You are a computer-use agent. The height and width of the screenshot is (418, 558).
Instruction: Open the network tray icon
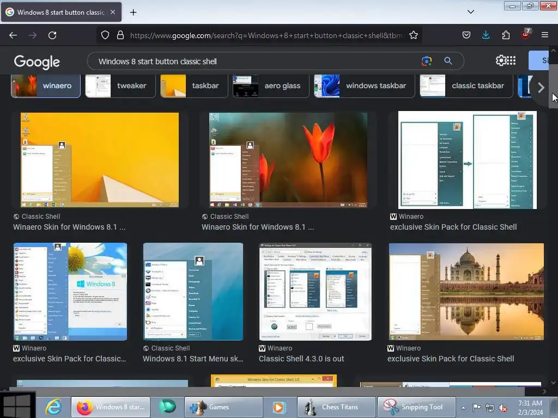[x=490, y=408]
